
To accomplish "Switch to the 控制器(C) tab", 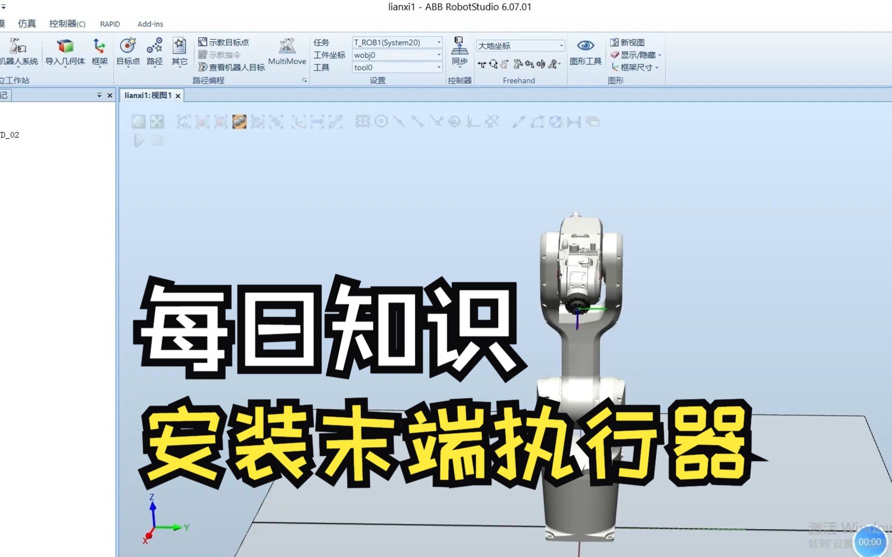I will 67,24.
